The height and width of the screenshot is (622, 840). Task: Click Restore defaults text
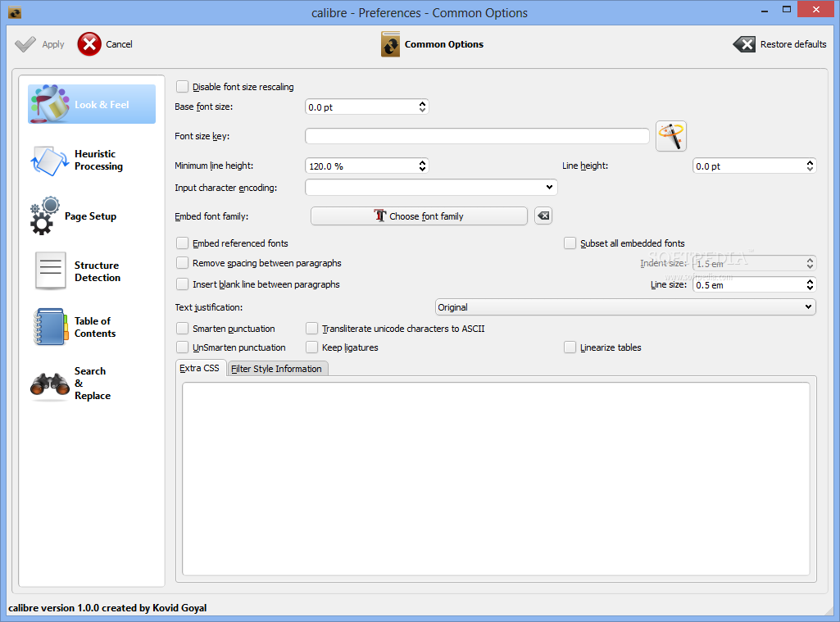pyautogui.click(x=793, y=44)
